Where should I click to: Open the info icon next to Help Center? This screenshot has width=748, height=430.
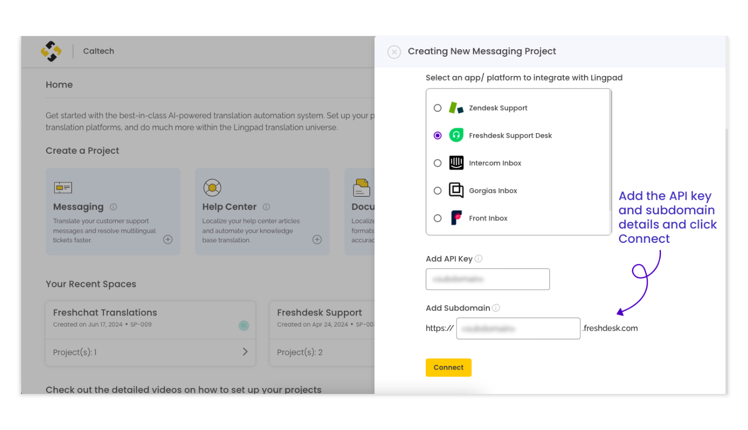click(x=266, y=207)
